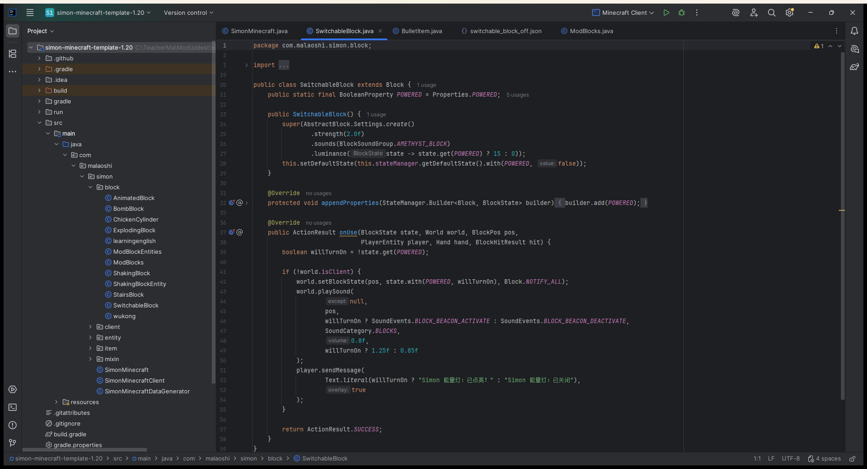The height and width of the screenshot is (469, 867).
Task: Click override gutter icon on line 37
Action: pos(232,232)
